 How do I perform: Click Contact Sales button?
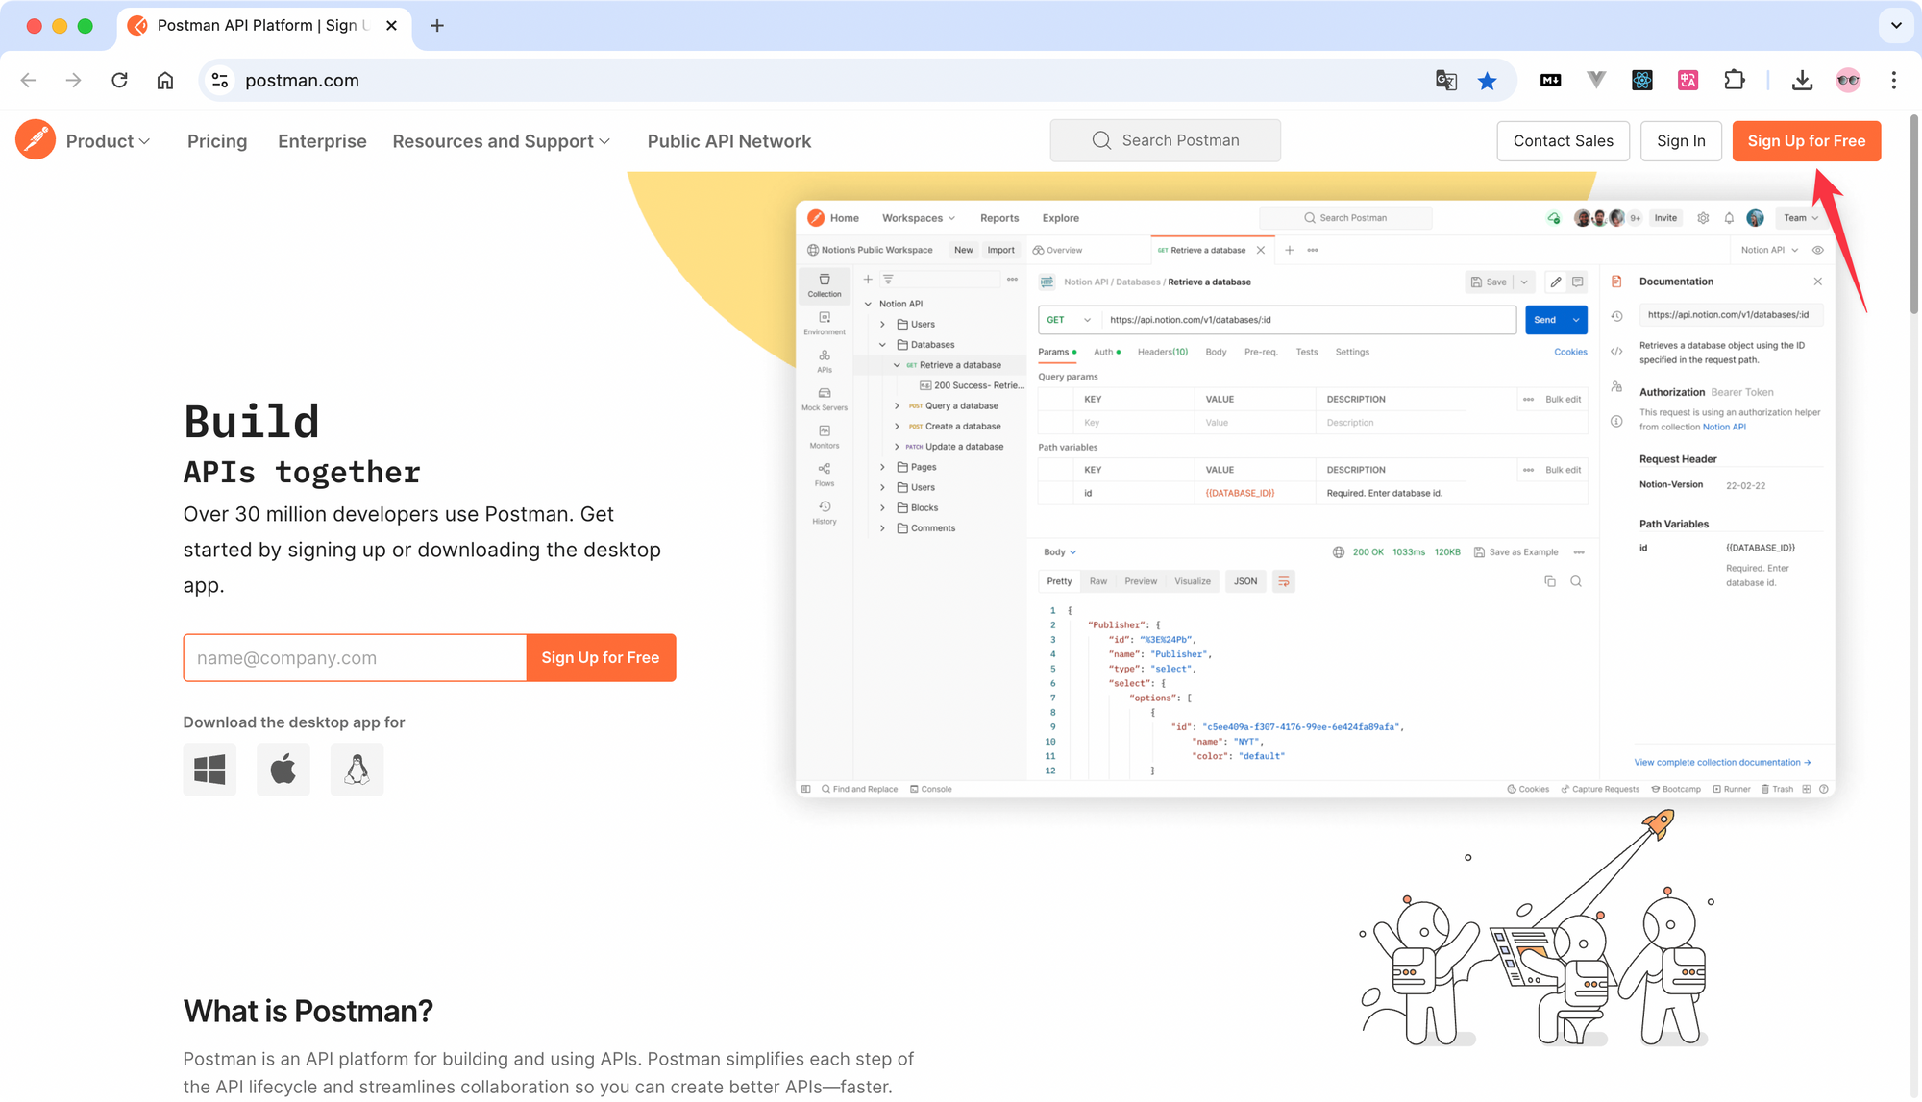click(x=1563, y=141)
